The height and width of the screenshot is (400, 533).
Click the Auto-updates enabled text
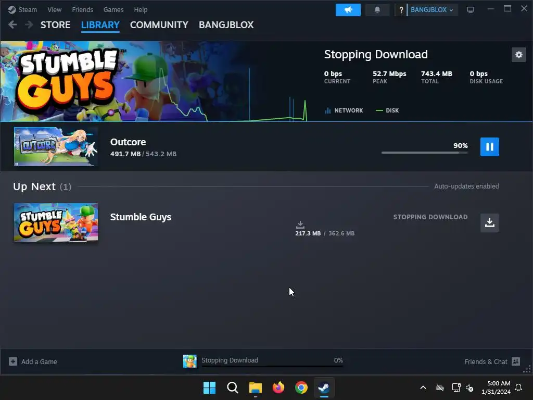466,186
